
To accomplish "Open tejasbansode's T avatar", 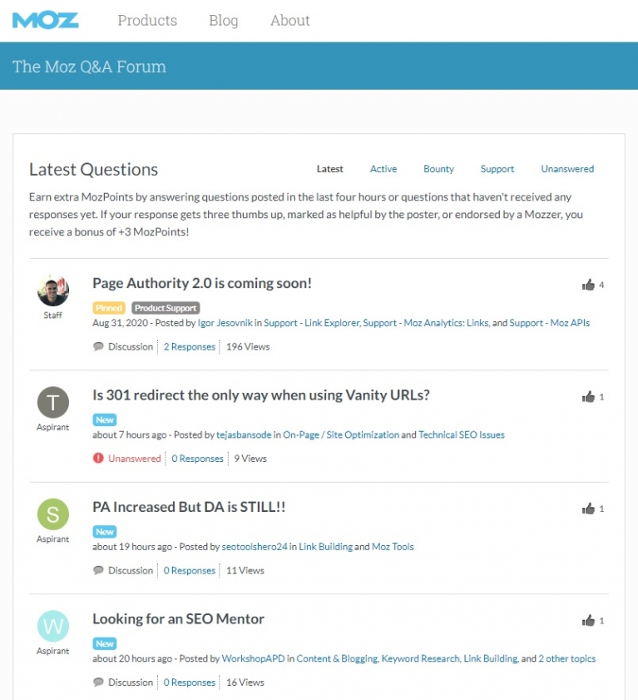I will tap(53, 403).
